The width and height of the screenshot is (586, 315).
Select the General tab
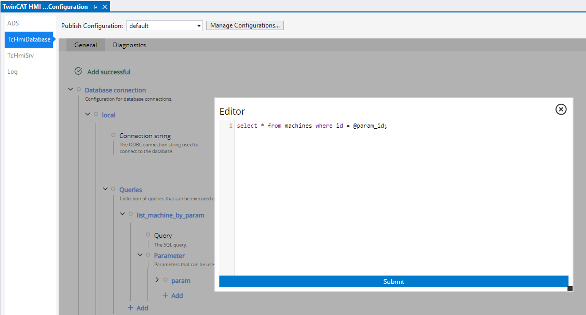[x=86, y=45]
